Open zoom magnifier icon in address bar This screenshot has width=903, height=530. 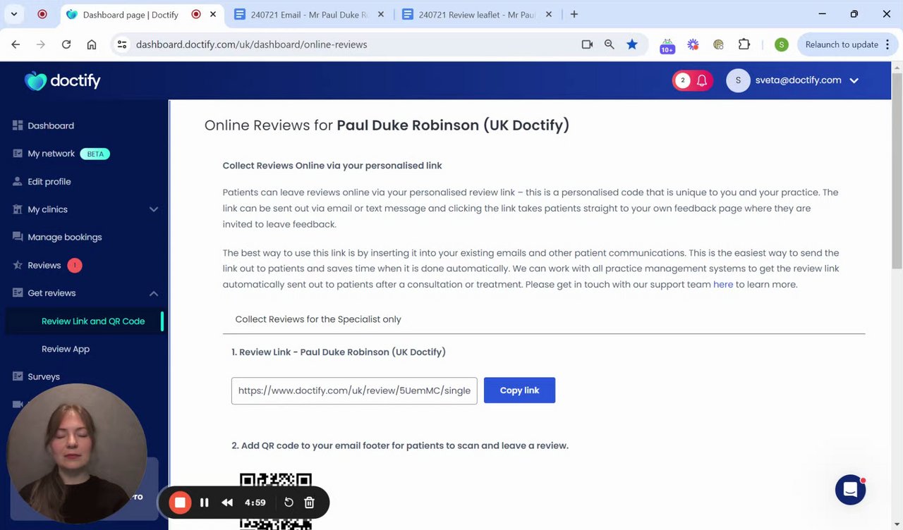[610, 44]
